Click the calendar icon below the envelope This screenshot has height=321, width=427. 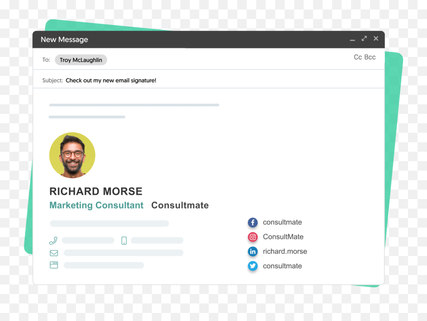pos(54,265)
